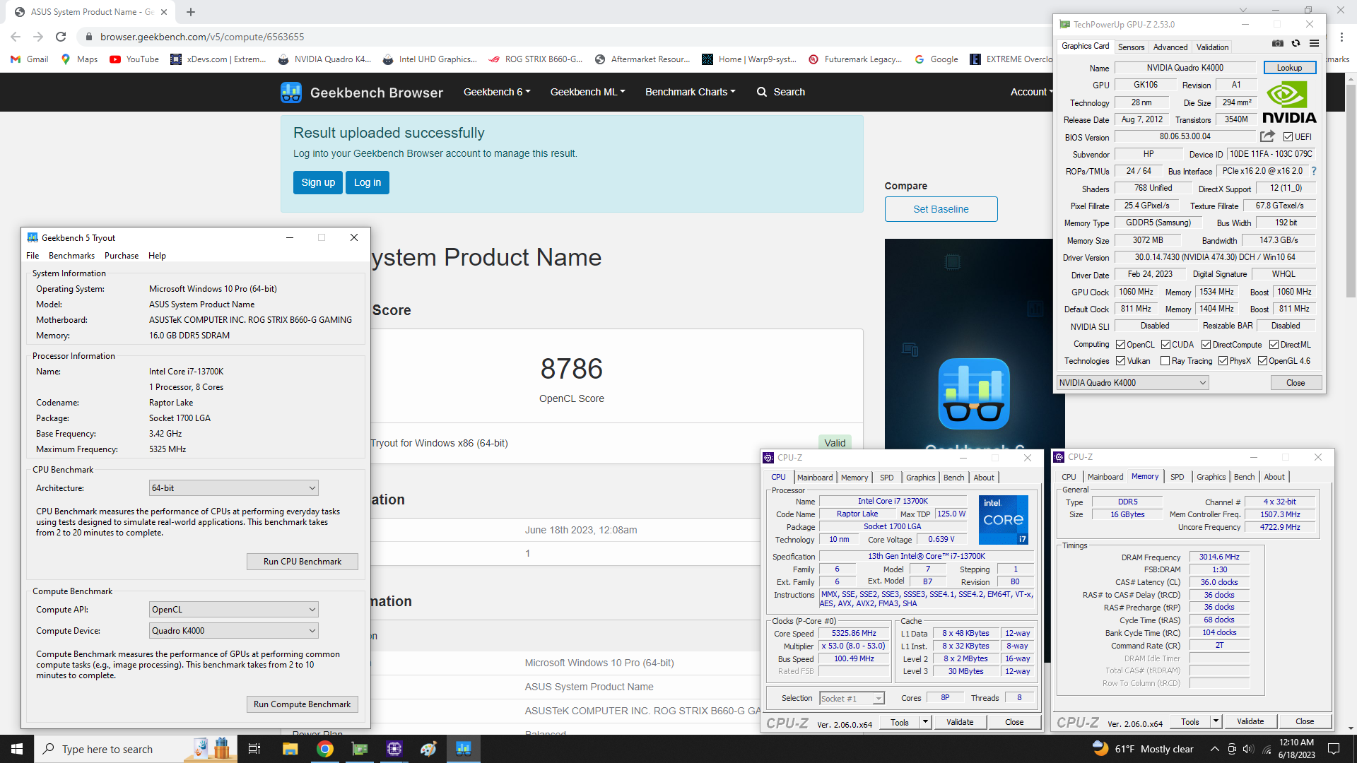Take a screenshot with GPU-Z camera icon
The height and width of the screenshot is (763, 1357).
point(1278,44)
